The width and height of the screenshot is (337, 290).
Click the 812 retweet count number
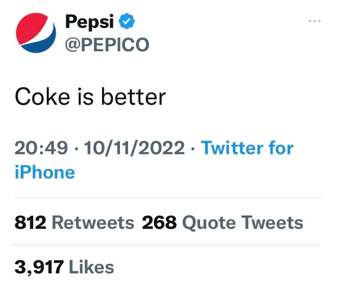coord(31,223)
